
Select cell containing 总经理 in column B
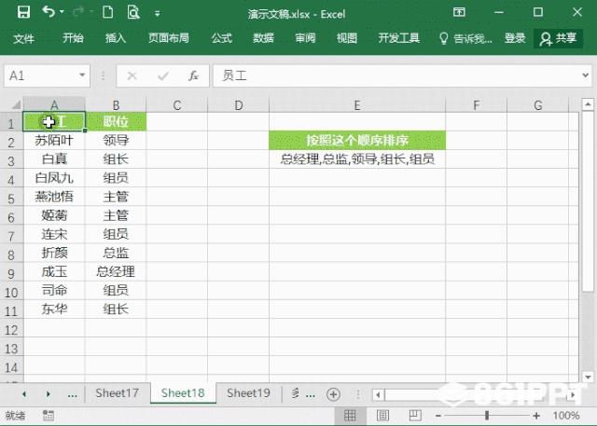pyautogui.click(x=116, y=271)
